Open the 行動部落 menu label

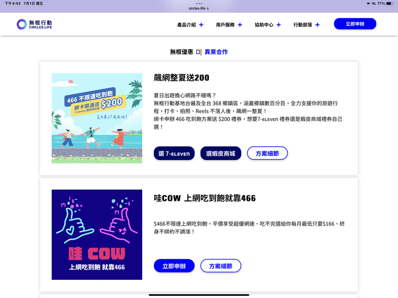(x=302, y=25)
